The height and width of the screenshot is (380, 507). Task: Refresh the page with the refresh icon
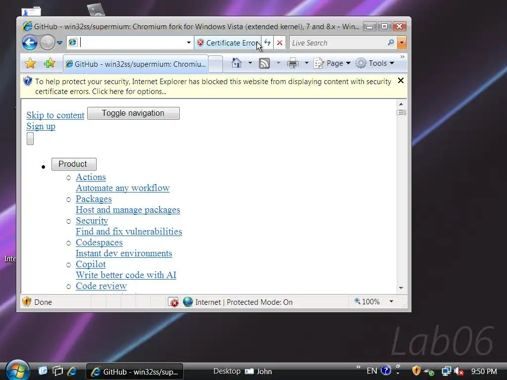(x=267, y=43)
